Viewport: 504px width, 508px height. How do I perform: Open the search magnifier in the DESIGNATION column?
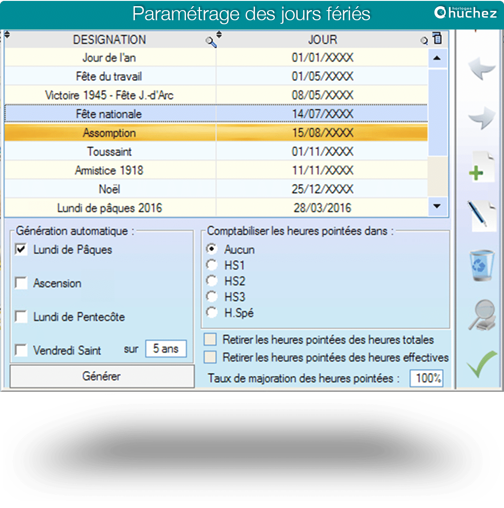[x=211, y=42]
